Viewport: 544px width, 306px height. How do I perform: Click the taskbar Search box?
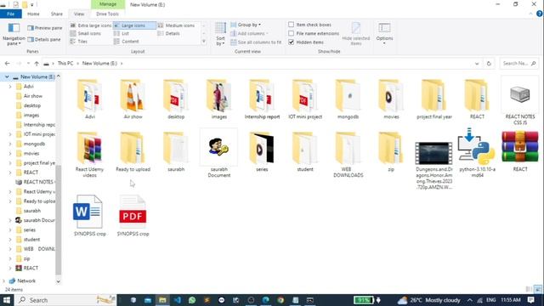(66, 300)
